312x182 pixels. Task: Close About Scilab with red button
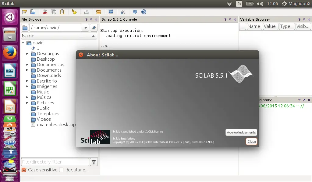tap(81, 55)
